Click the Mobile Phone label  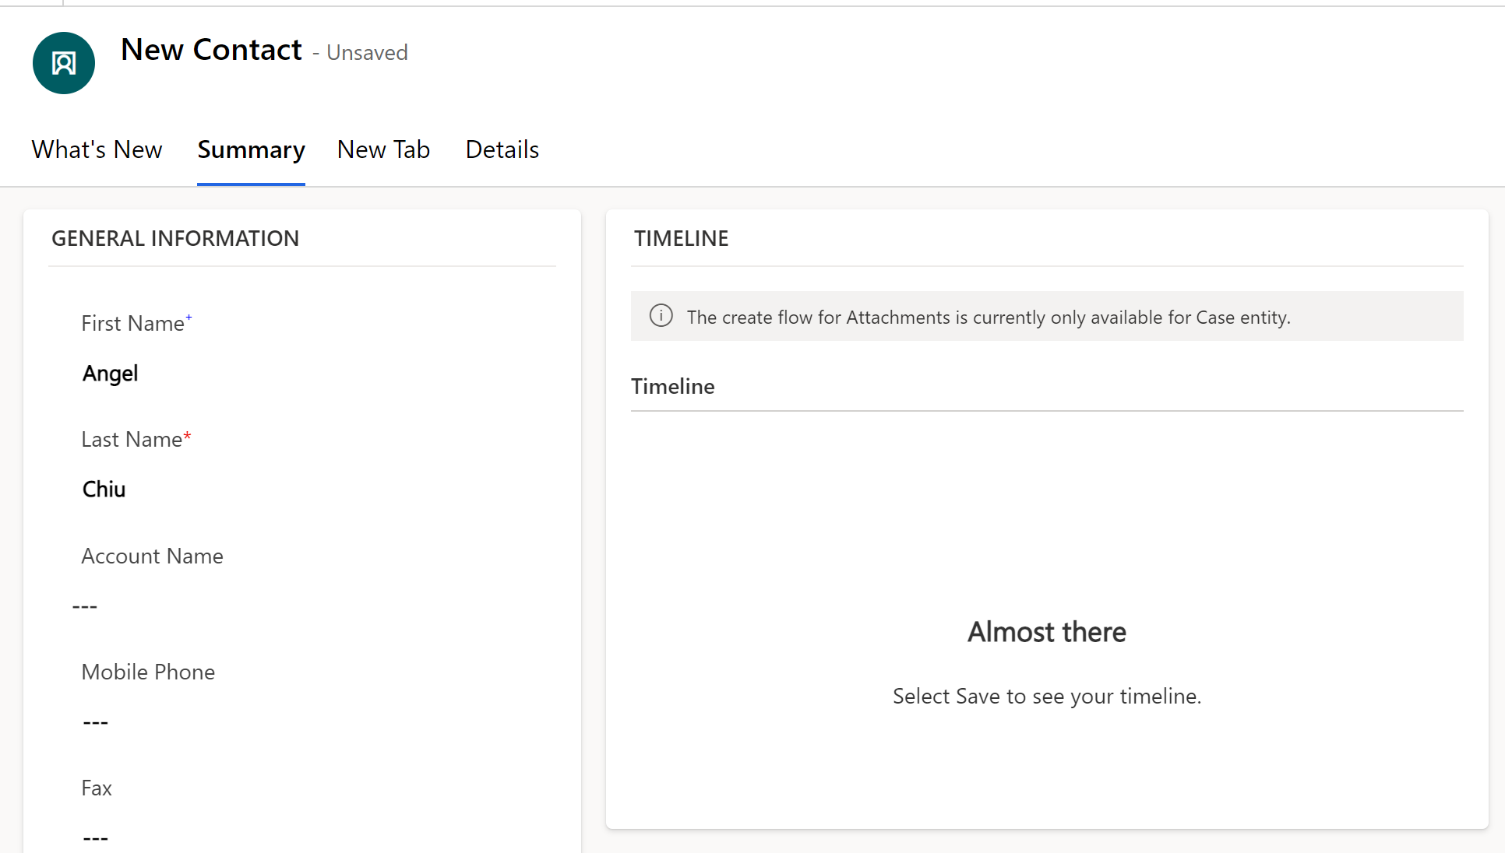tap(148, 672)
